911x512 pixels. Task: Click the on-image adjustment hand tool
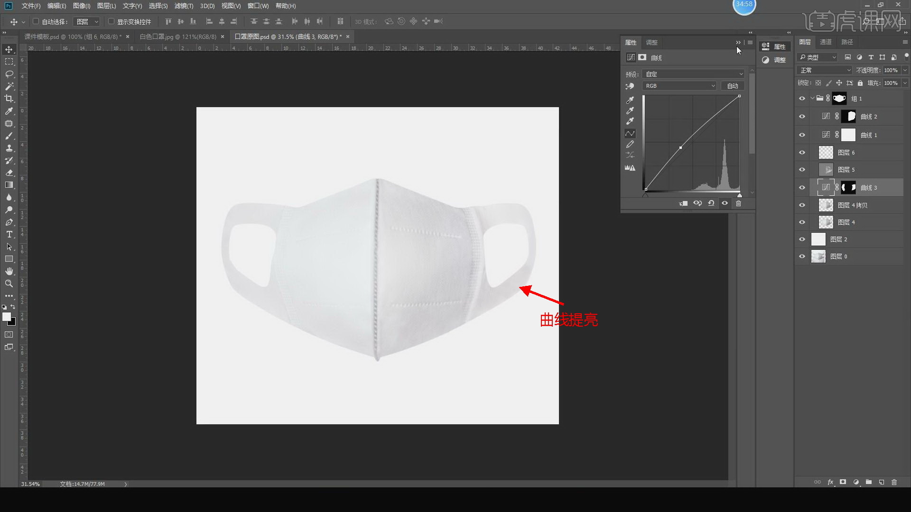(x=630, y=86)
